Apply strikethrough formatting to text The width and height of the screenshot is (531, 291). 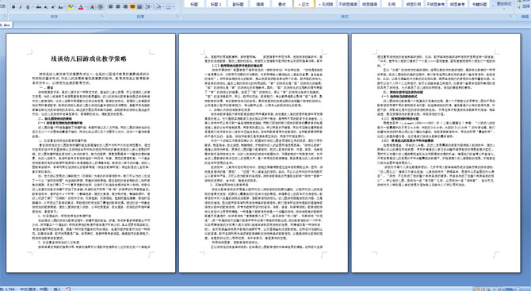[39, 7]
